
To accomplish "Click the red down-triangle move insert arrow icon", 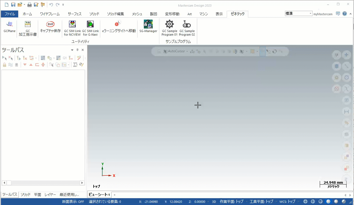I will (x=25, y=65).
